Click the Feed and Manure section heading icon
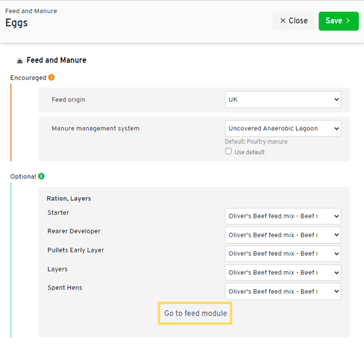Screen dimensions: 364x352 [20, 61]
